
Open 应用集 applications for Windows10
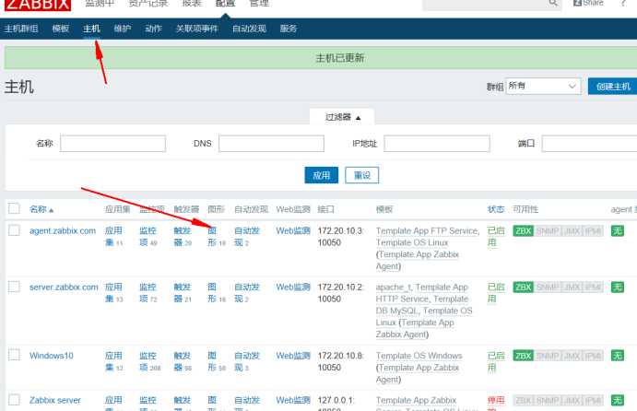(113, 361)
